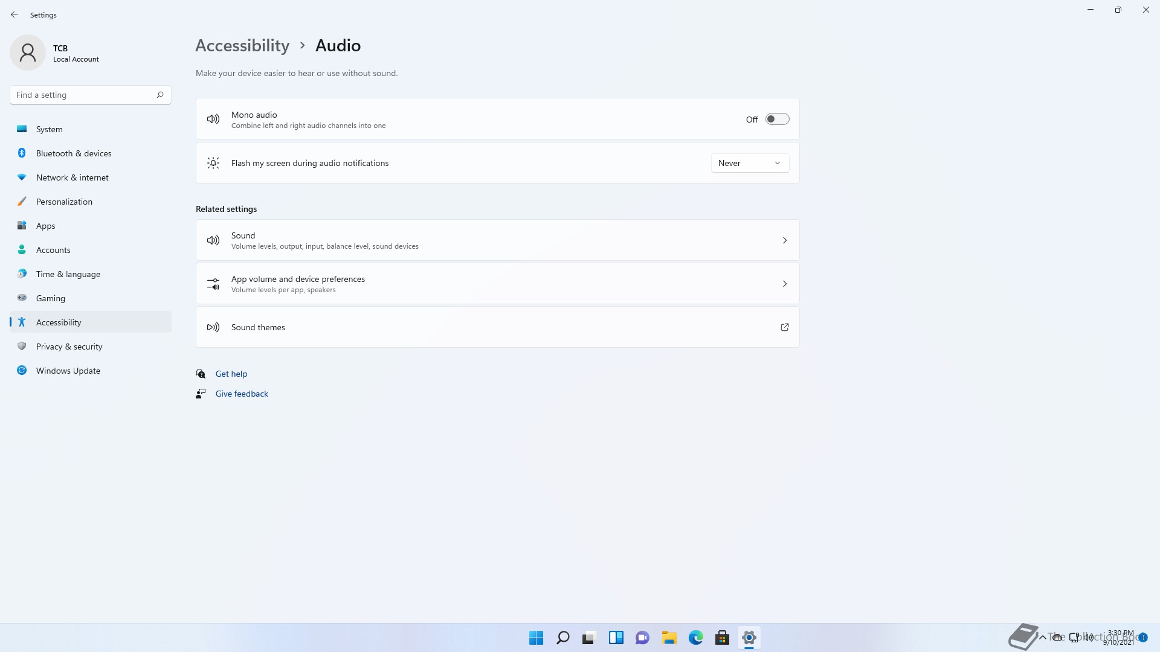Toggle the Mono audio switch
Viewport: 1160px width, 652px height.
[x=777, y=119]
